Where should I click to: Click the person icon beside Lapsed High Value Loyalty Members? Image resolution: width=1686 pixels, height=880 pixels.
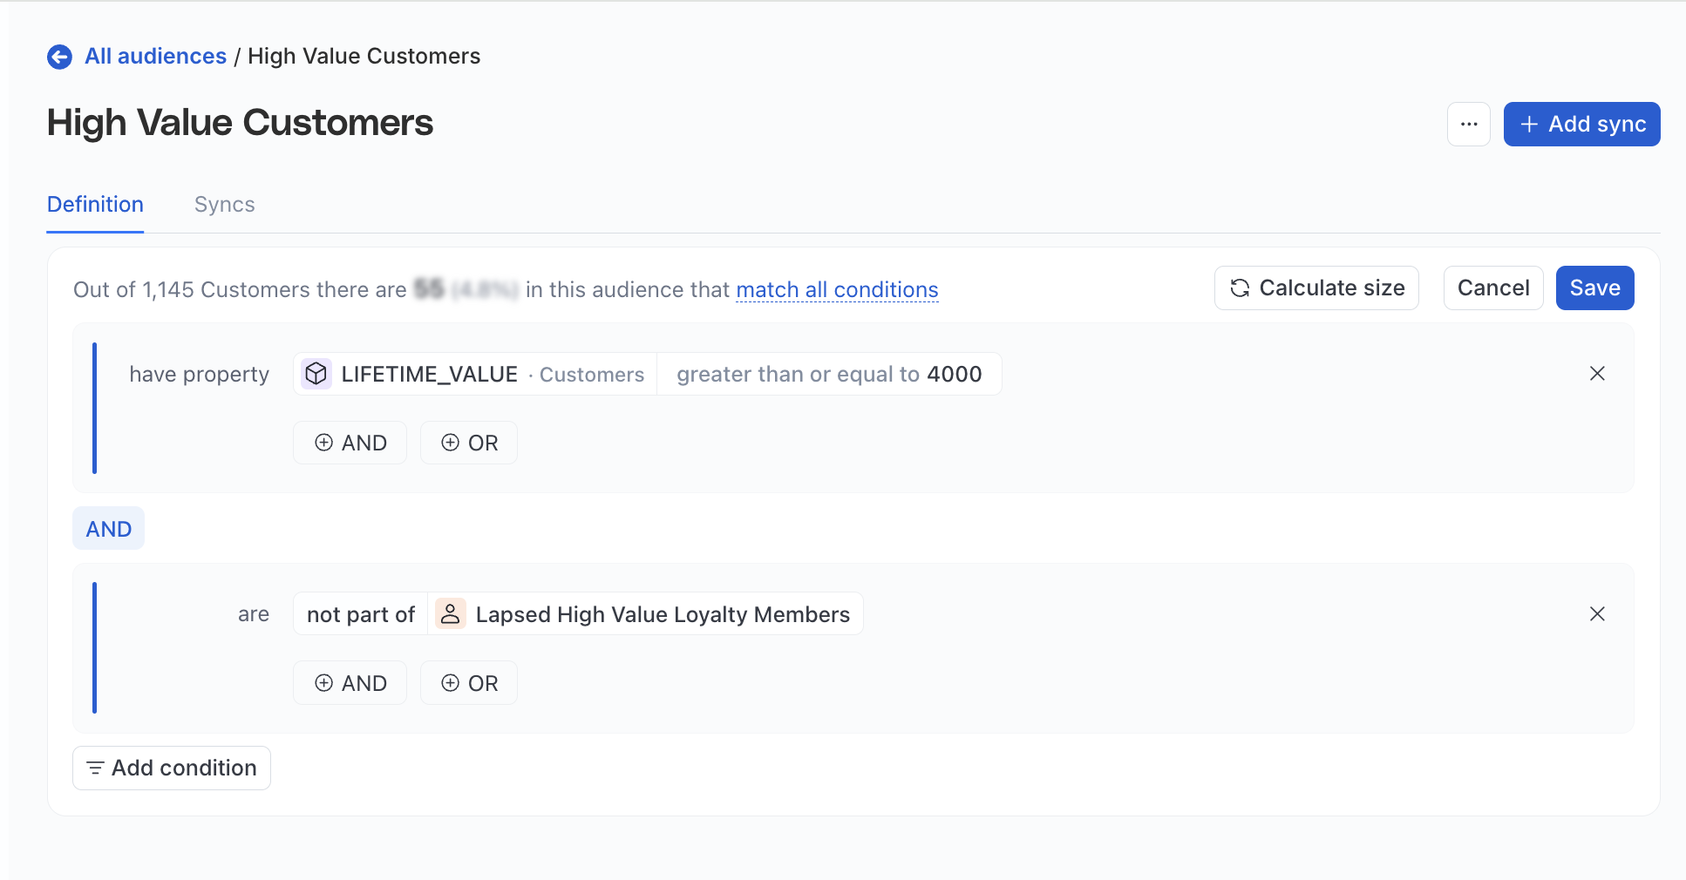click(451, 613)
